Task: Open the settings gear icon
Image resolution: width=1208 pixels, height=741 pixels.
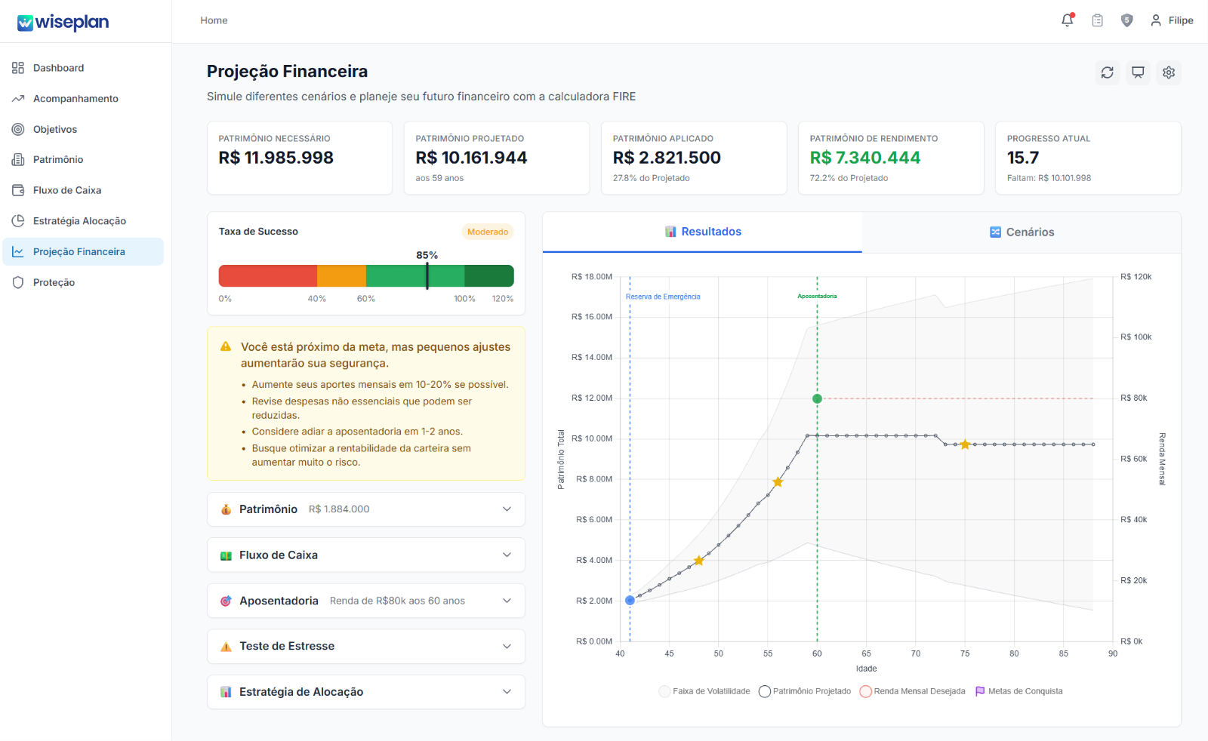Action: [1169, 72]
